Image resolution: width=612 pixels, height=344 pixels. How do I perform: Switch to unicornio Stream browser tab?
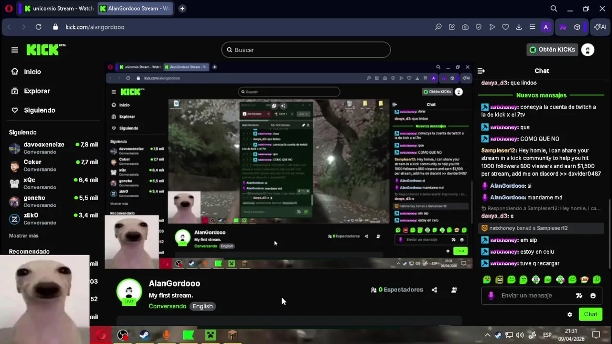point(58,9)
